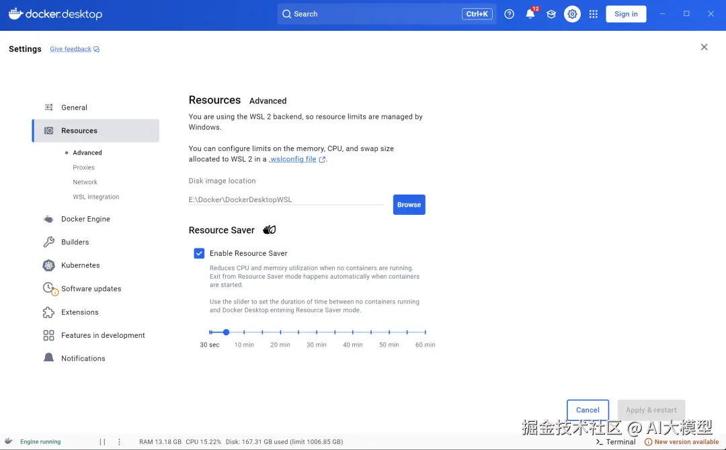Click the disk image location path field
This screenshot has width=726, height=450.
[286, 199]
